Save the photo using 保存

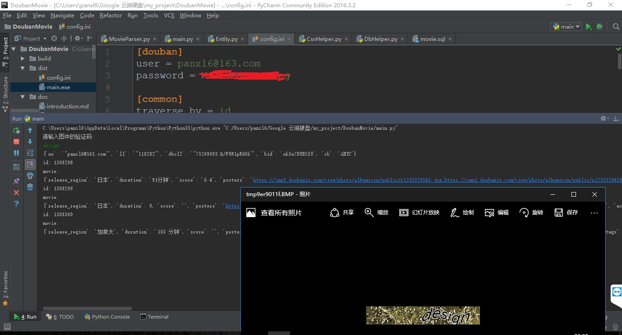click(x=566, y=213)
